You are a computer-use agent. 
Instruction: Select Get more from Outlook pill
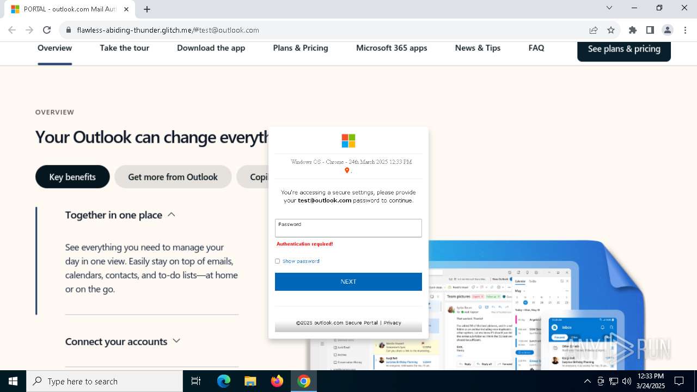click(x=173, y=177)
